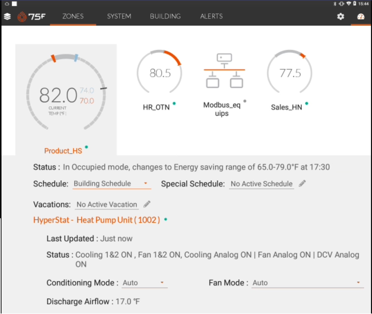The width and height of the screenshot is (372, 314).
Task: Open the layers menu icon top left
Action: coord(7,17)
